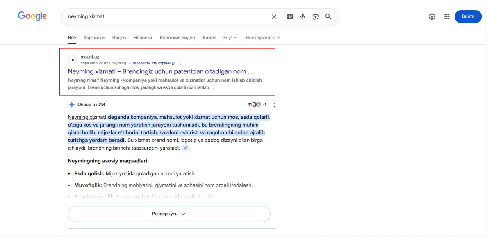Switch to the Книги tab

point(209,38)
